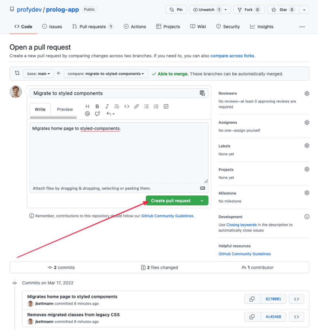Open Milestone settings gear

pos(307,193)
